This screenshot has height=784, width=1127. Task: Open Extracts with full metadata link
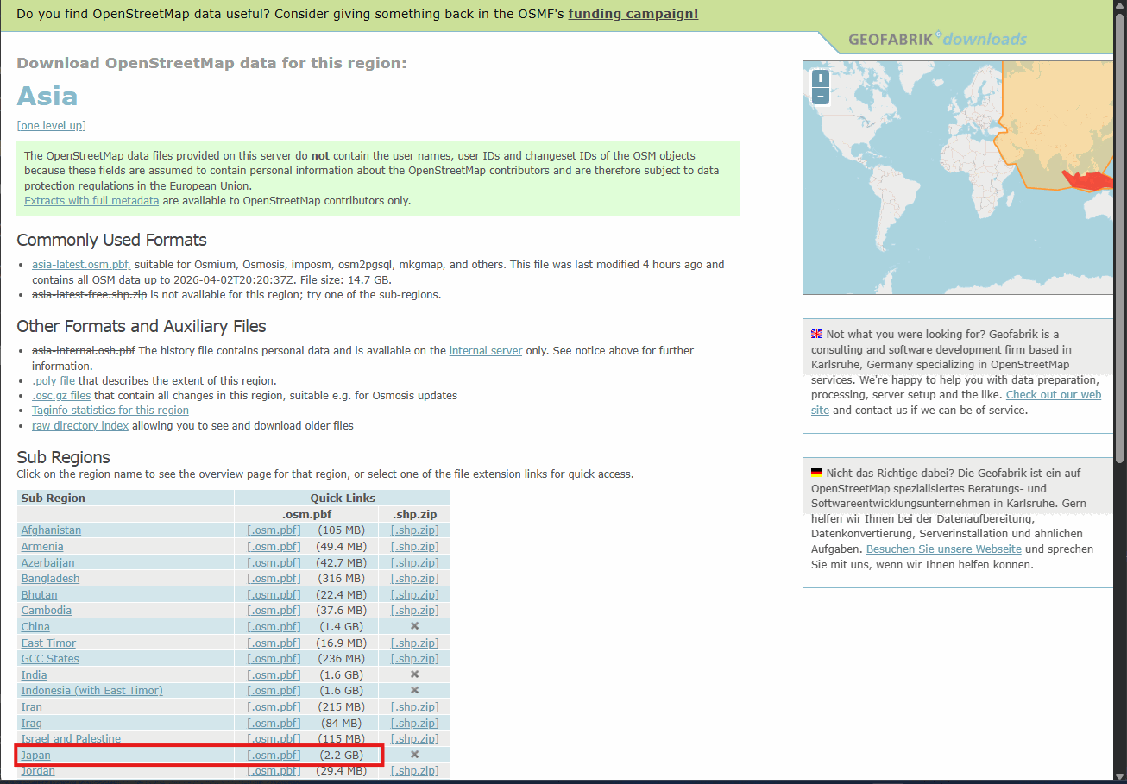[x=91, y=201]
